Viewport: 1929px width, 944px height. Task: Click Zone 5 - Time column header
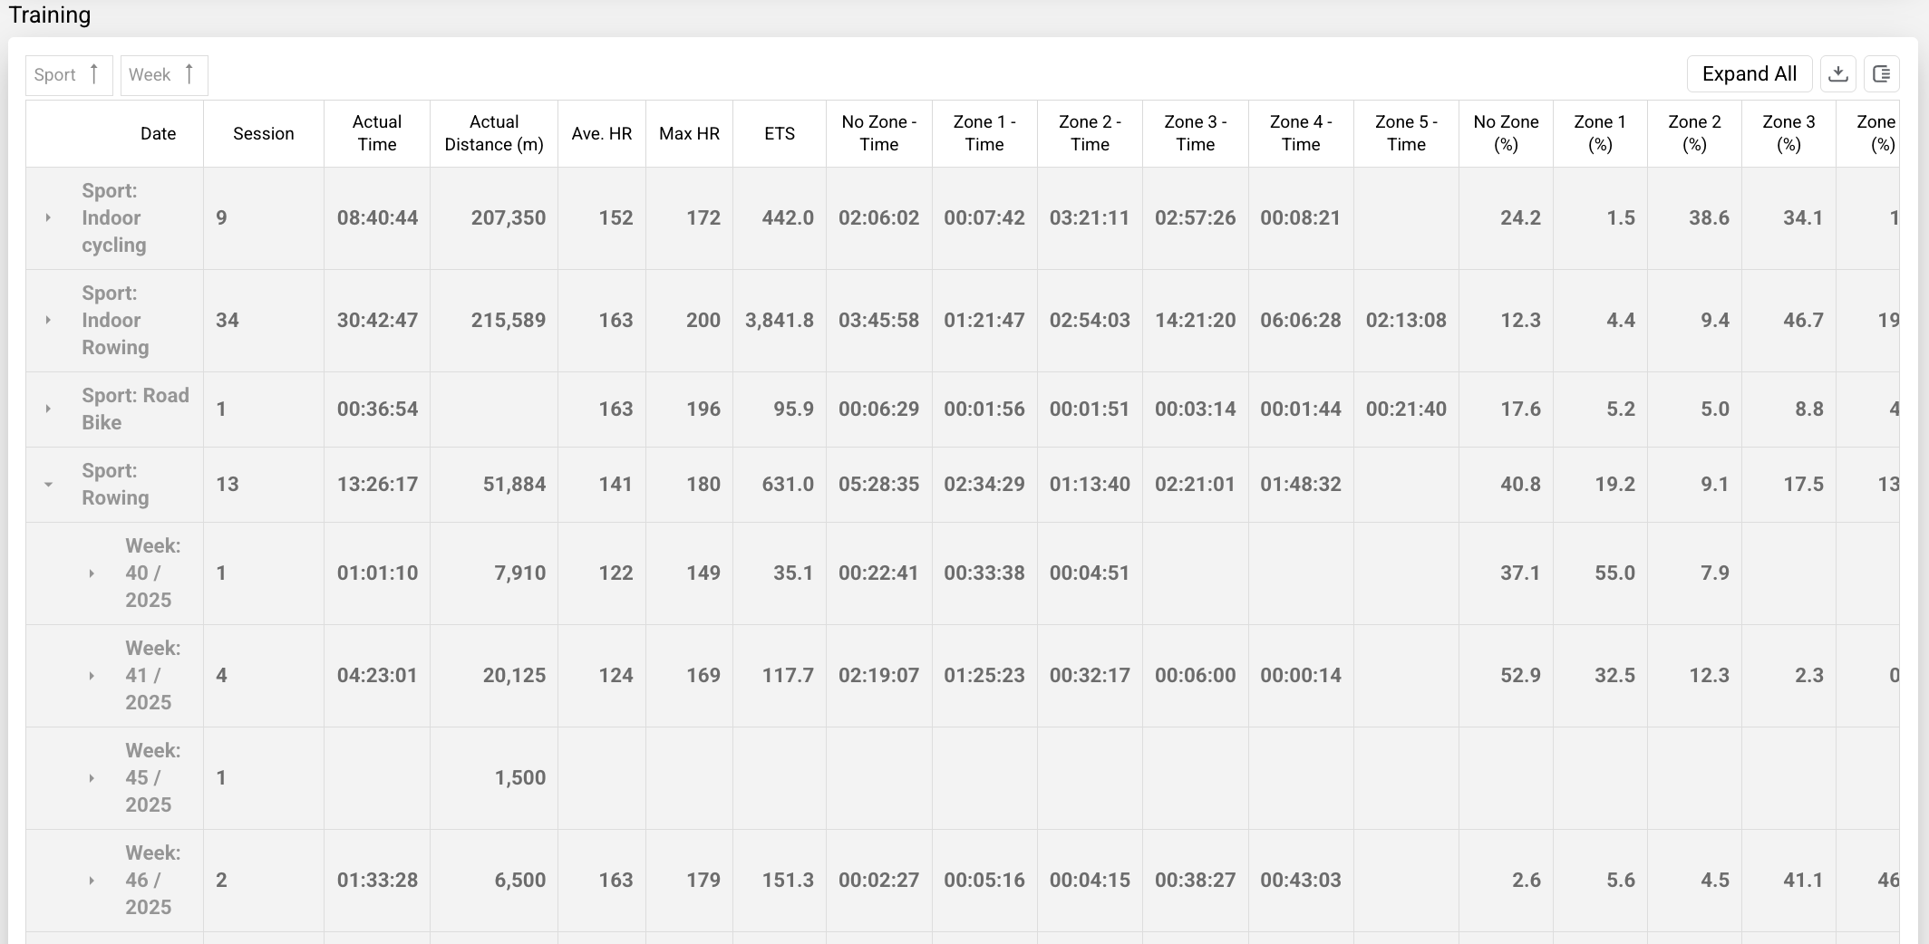click(x=1406, y=133)
